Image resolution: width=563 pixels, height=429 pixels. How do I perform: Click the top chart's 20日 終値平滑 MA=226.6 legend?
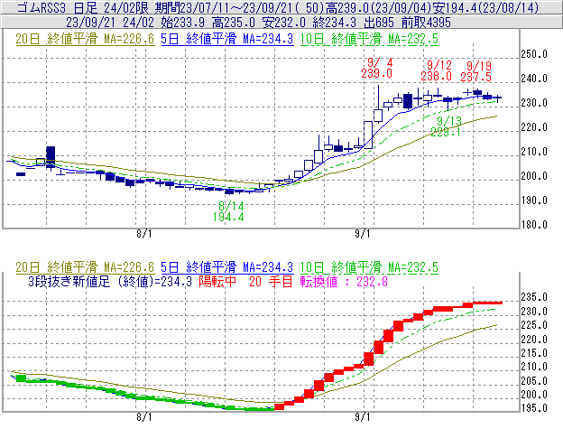pos(85,39)
